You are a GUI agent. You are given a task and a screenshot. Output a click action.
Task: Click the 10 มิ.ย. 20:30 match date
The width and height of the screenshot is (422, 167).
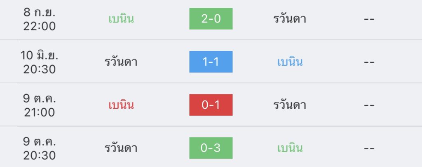(40, 62)
